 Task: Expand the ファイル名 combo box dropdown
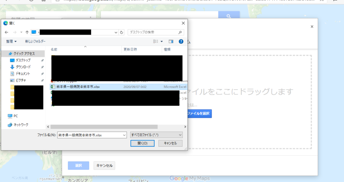(x=124, y=135)
